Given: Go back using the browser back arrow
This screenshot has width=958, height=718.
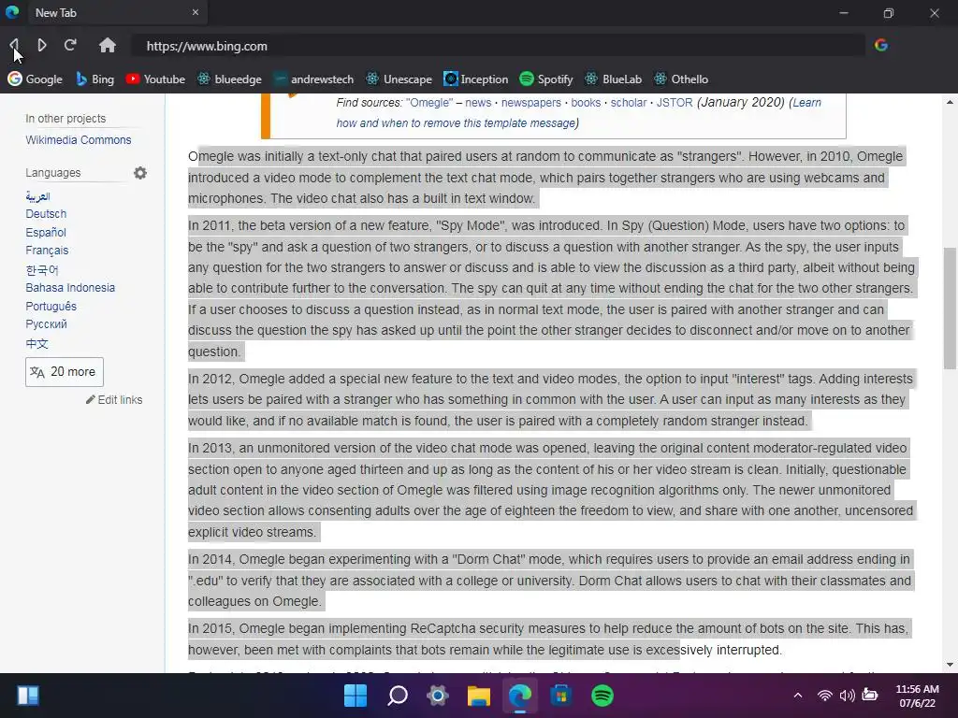Looking at the screenshot, I should pyautogui.click(x=14, y=45).
